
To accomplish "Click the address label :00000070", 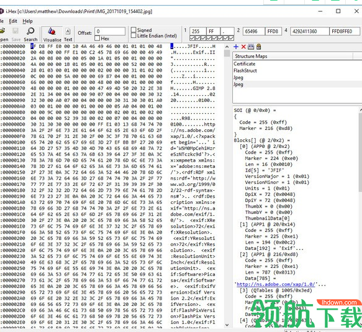I will [x=13, y=88].
